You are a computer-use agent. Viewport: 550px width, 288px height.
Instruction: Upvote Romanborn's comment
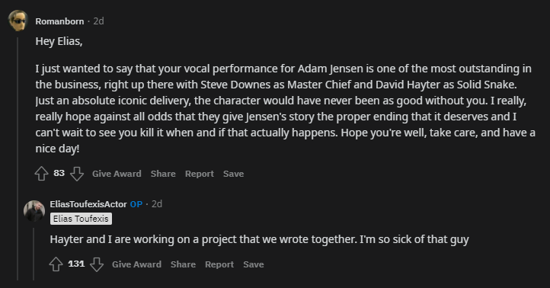click(41, 174)
